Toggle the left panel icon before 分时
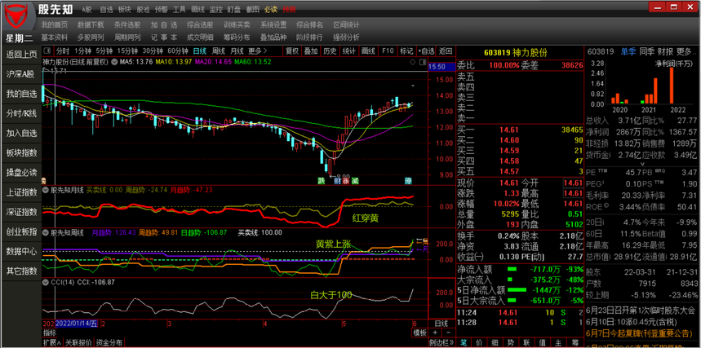This screenshot has height=348, width=701. tap(47, 51)
